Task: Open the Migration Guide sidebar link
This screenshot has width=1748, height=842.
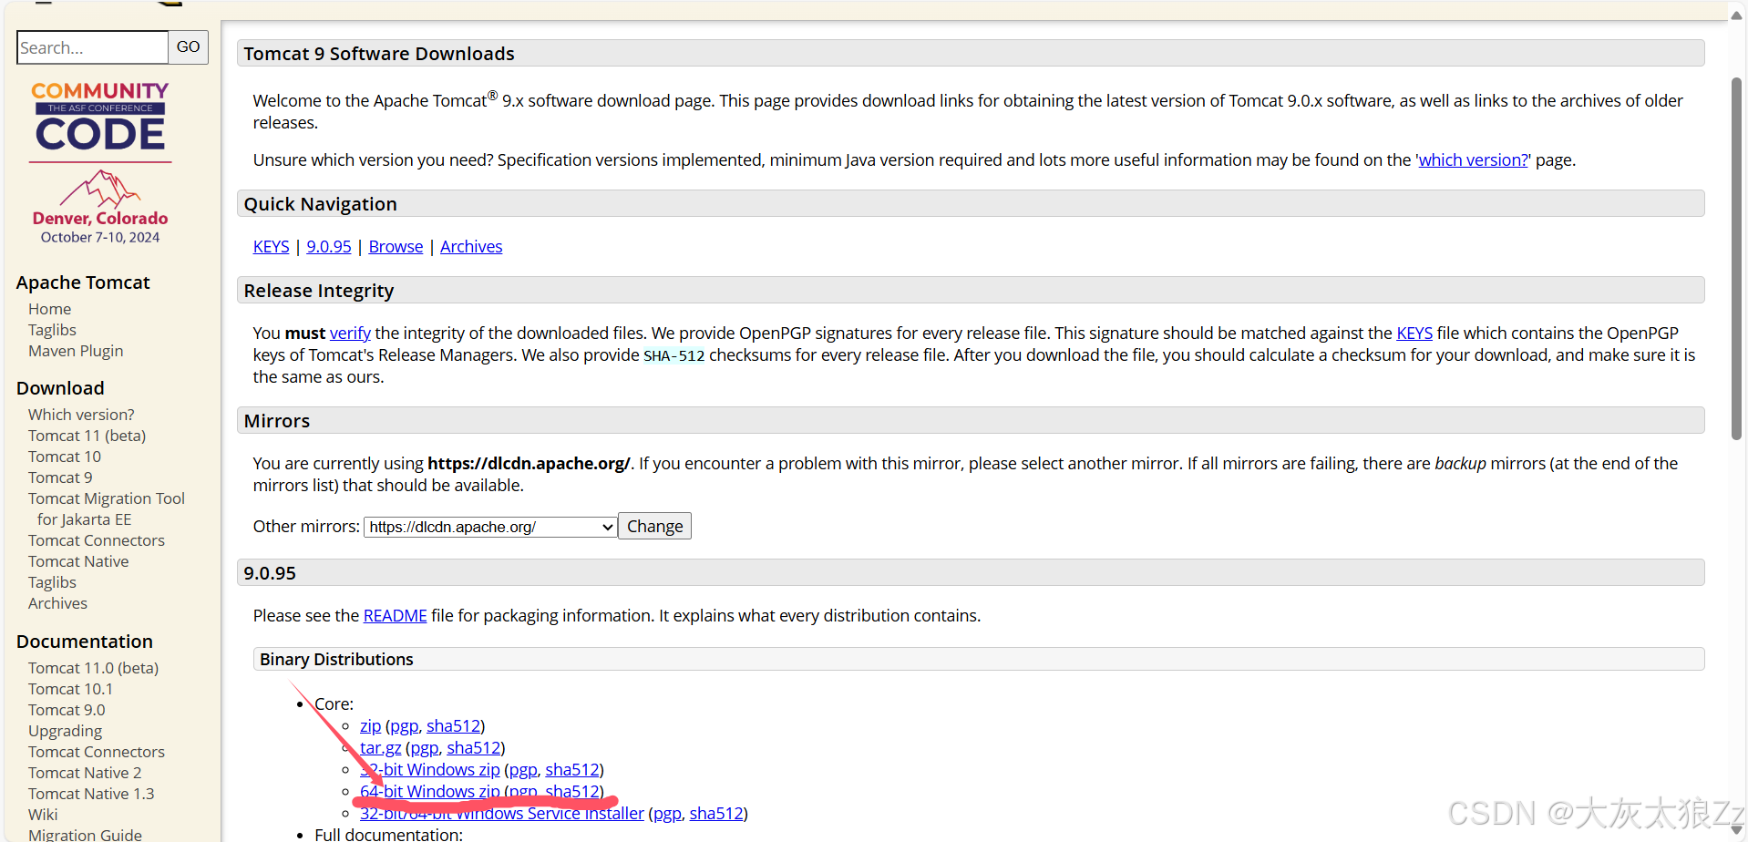Action: point(85,834)
